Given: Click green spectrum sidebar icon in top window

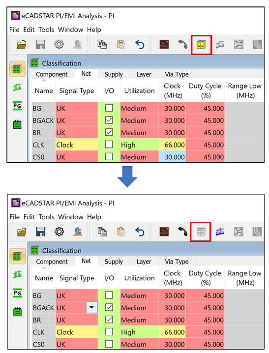Looking at the screenshot, I should tap(17, 88).
